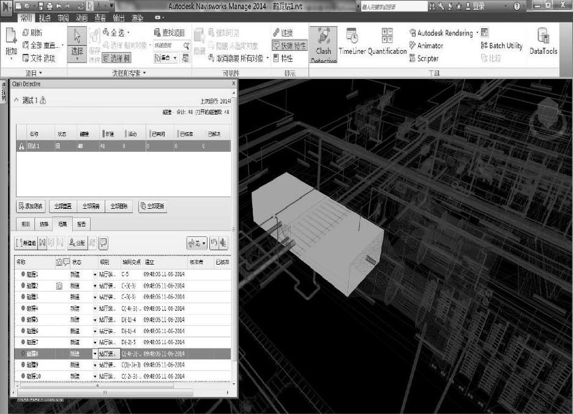Viewport: 573px width, 414px height.
Task: Click the 添加测试 (Add Test) button
Action: [31, 206]
